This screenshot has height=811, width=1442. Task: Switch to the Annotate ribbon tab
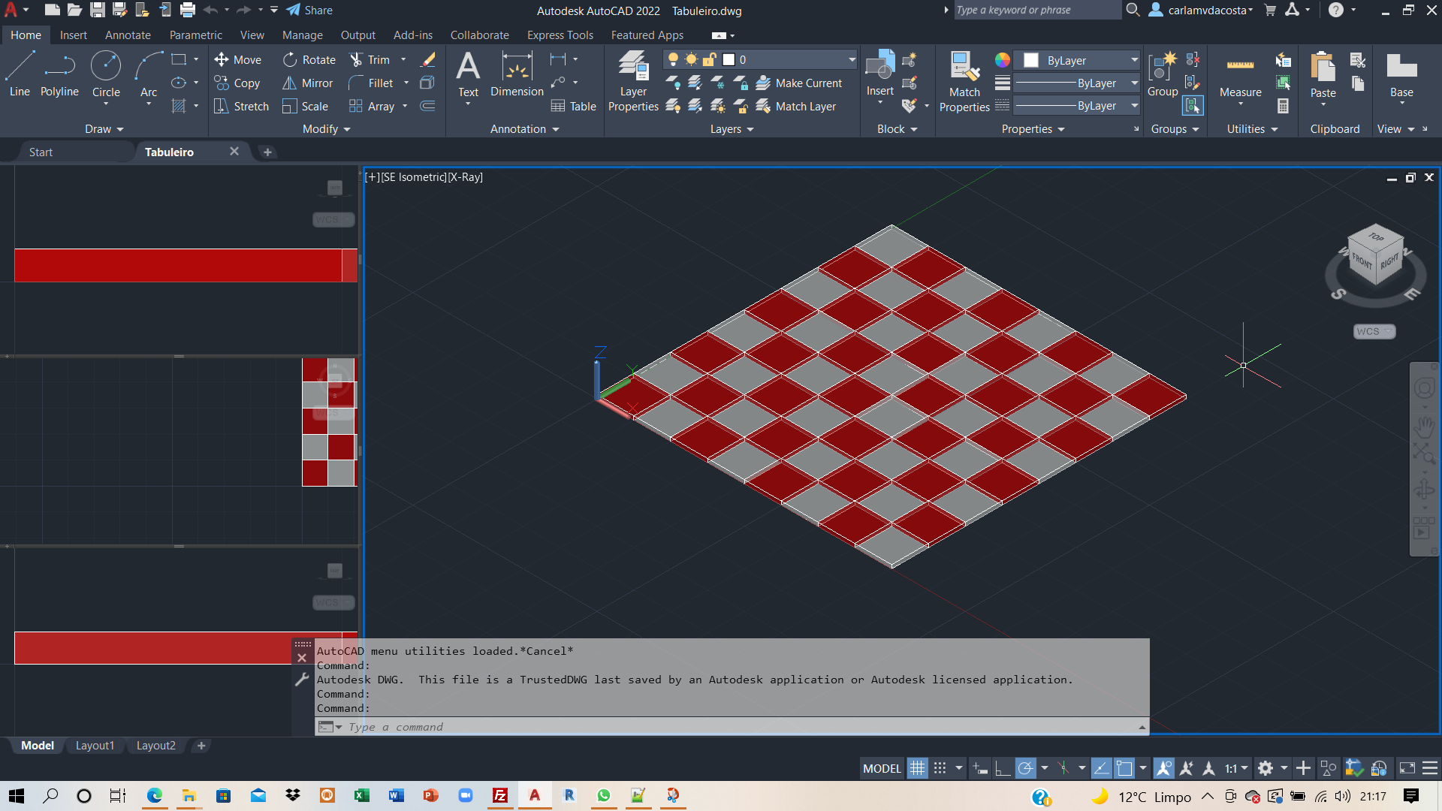(x=128, y=35)
